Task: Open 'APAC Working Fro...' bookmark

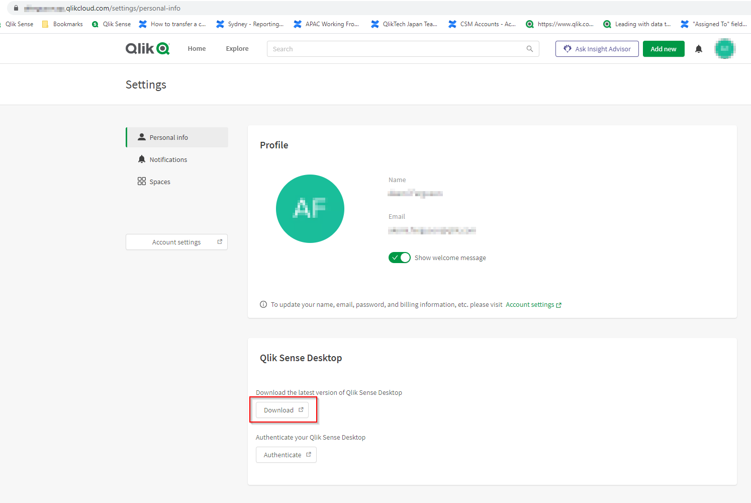Action: coord(326,24)
